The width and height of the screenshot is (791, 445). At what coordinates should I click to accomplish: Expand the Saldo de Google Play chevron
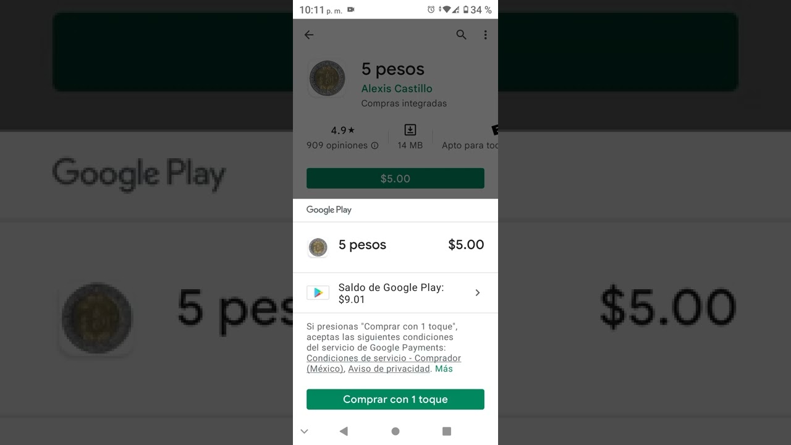click(477, 293)
